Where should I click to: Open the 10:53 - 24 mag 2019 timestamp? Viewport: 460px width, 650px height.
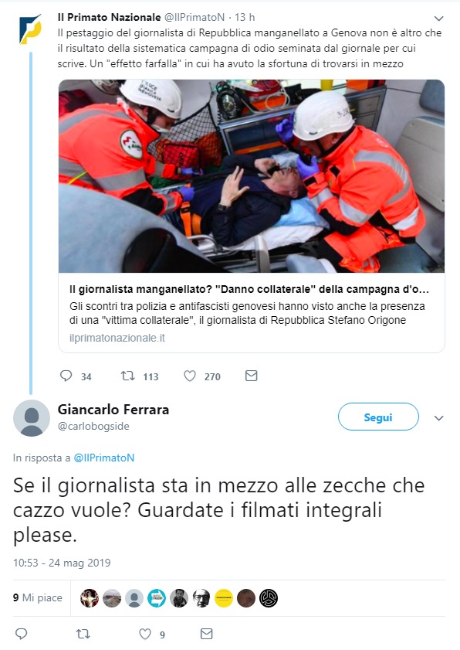click(x=62, y=563)
